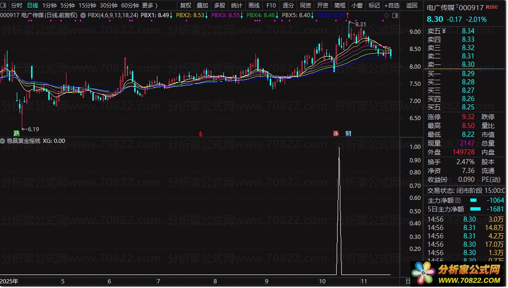Screen dimensions: 508x288
Task: Click the 复权 toolbar button
Action: point(186,6)
